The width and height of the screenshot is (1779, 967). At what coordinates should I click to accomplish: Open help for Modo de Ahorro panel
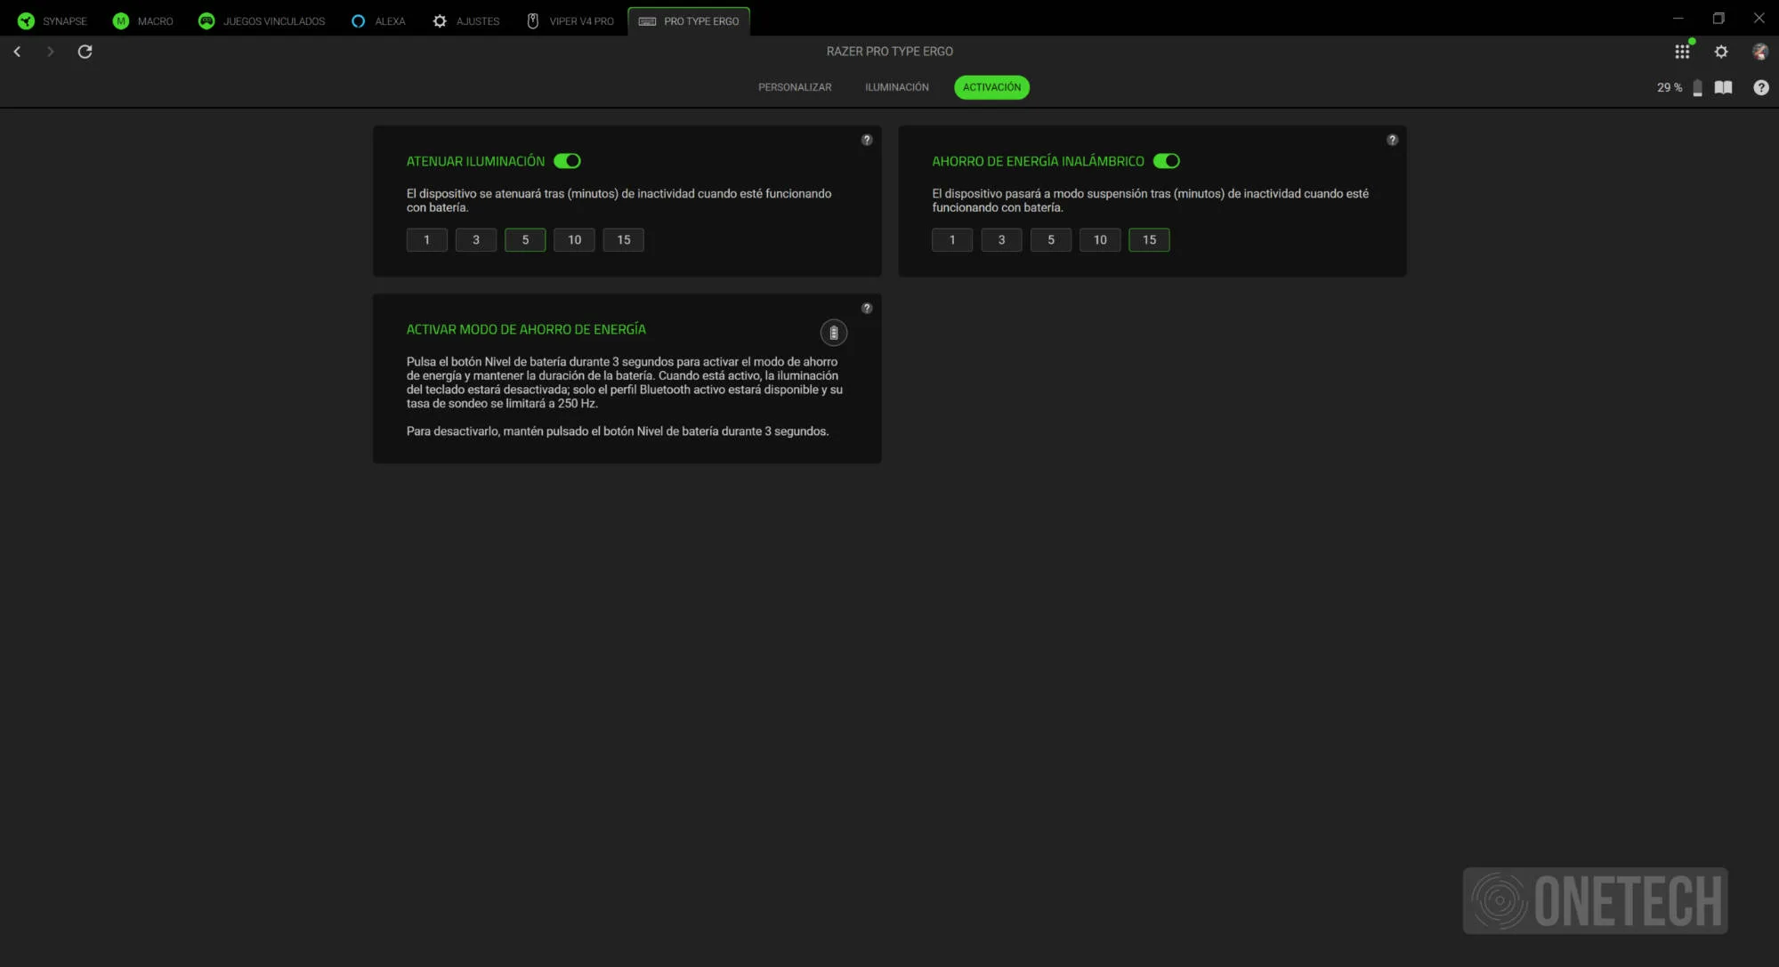tap(867, 309)
